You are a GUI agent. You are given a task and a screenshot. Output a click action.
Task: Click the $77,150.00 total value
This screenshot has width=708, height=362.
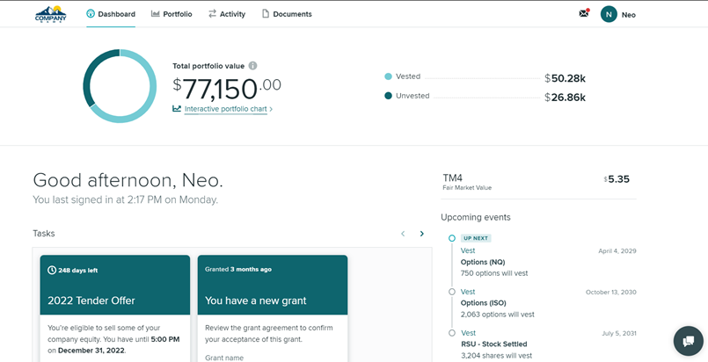tap(227, 89)
